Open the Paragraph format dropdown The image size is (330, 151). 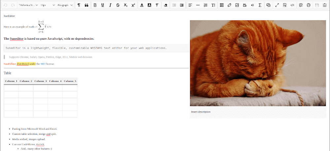coord(65,5)
